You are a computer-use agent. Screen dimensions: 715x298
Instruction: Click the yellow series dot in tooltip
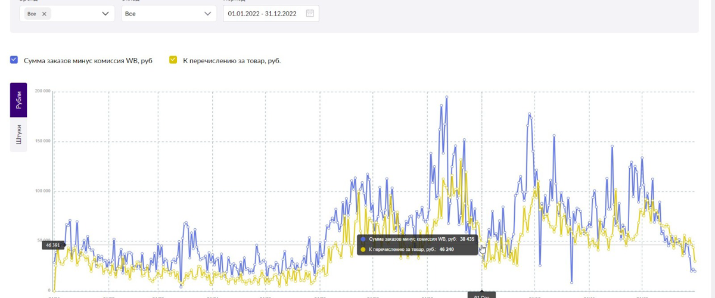[363, 249]
